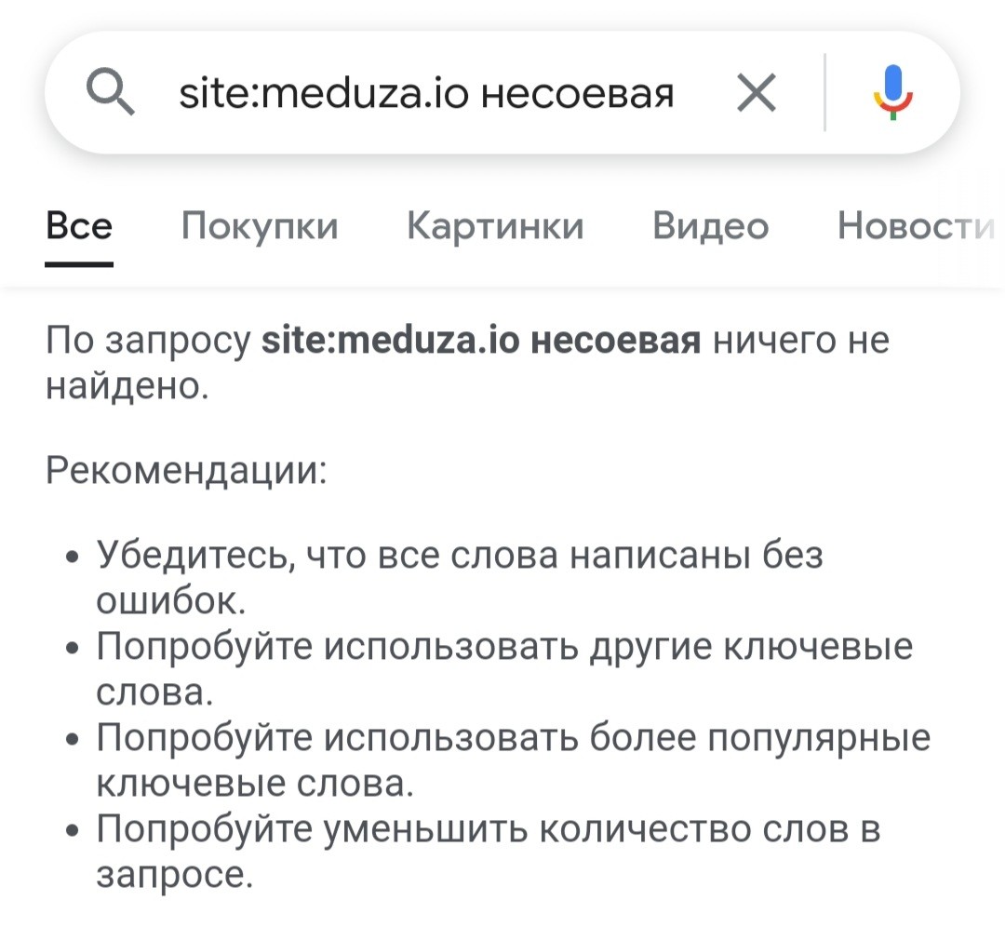The height and width of the screenshot is (927, 1005).
Task: Click "По запросу" at start of message
Action: [x=149, y=342]
